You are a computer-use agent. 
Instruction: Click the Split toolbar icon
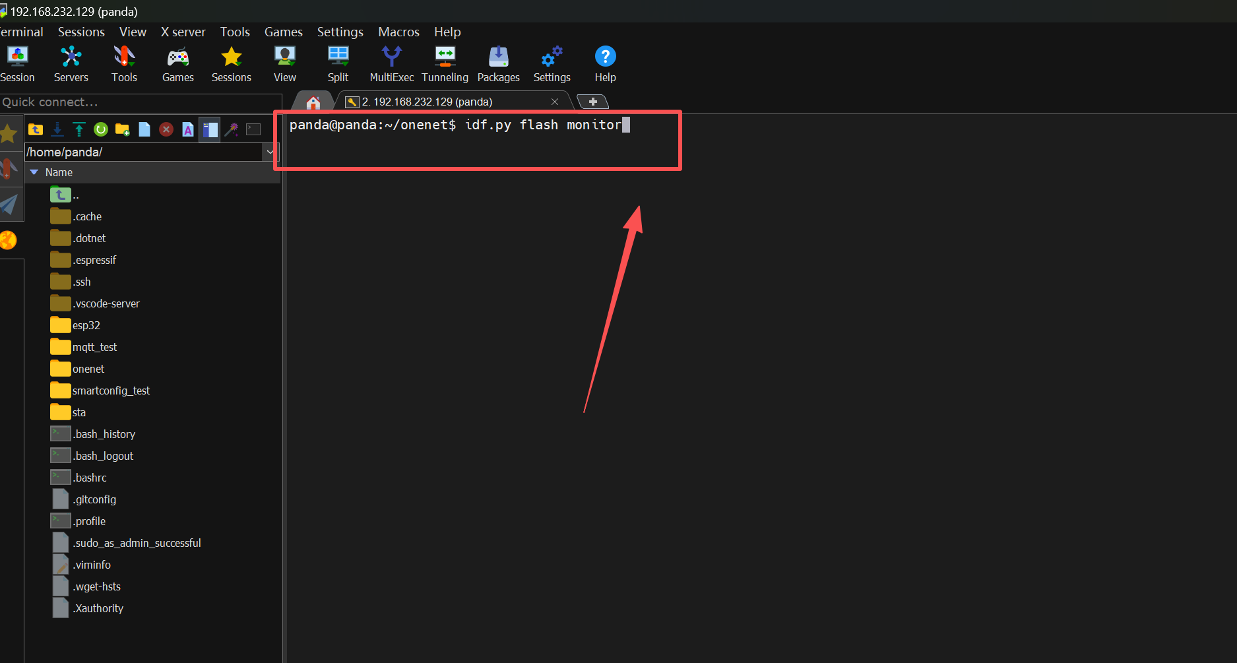click(x=338, y=64)
